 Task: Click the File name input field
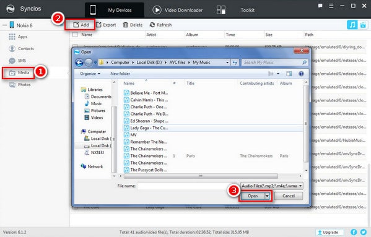[x=188, y=186]
